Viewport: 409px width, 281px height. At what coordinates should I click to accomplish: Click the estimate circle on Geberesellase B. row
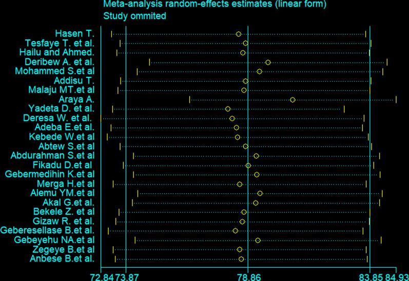point(235,231)
